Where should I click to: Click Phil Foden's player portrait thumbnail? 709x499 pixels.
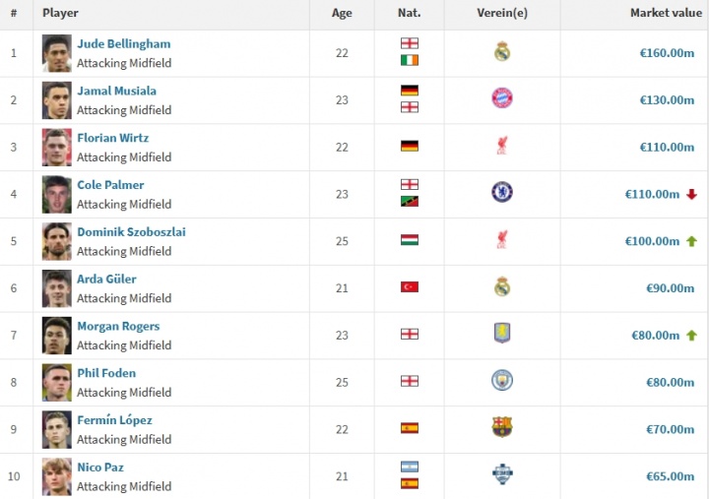(x=57, y=382)
